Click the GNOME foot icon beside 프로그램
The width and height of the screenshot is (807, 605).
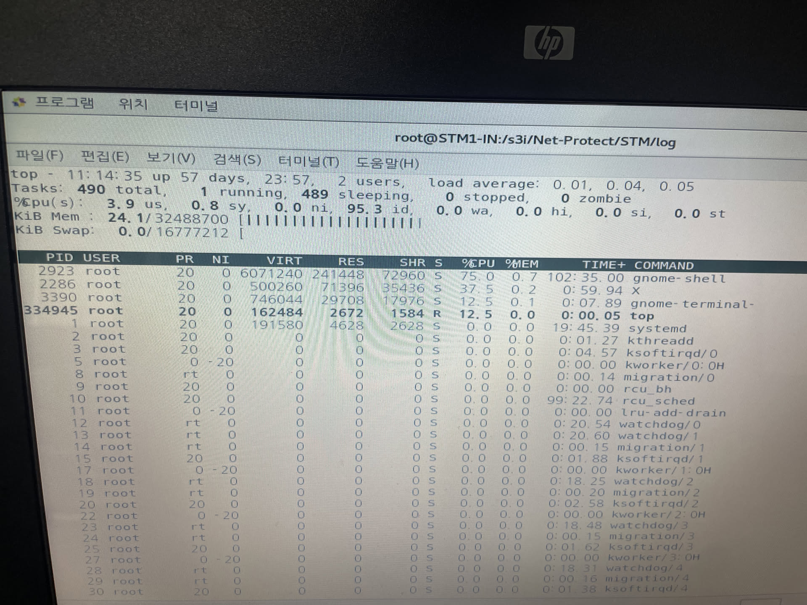(19, 102)
